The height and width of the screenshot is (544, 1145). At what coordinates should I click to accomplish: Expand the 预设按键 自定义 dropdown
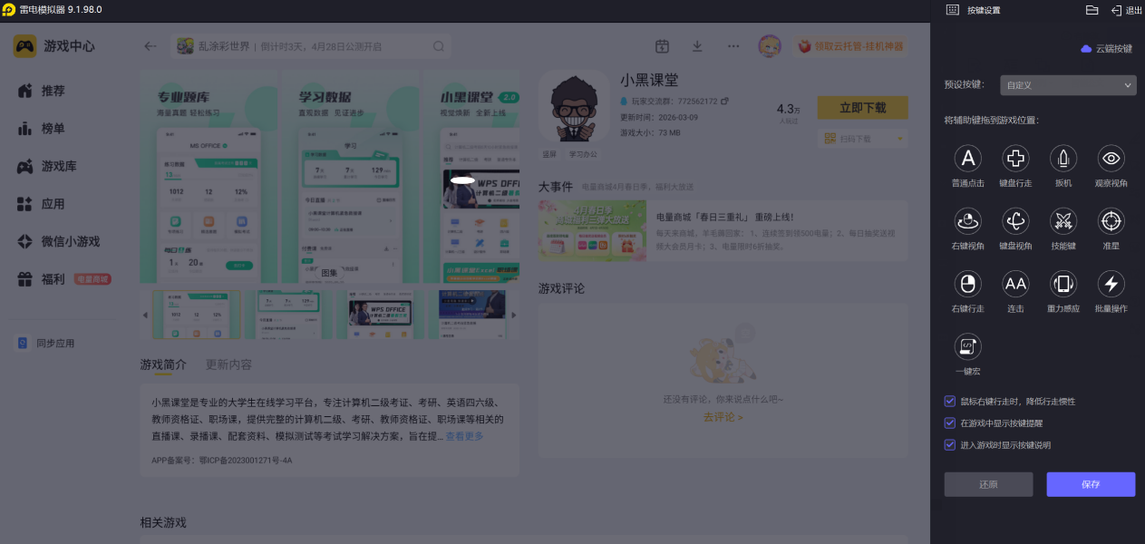[1068, 85]
